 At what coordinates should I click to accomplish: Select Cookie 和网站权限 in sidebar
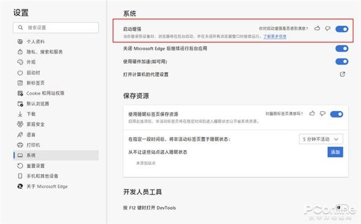click(x=45, y=93)
